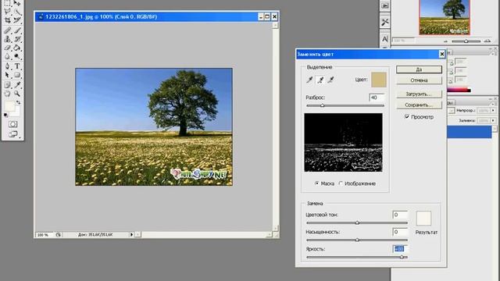Viewport: 500px width, 281px height.
Task: Pick the Subtract from Sample eyedropper
Action: (x=331, y=80)
